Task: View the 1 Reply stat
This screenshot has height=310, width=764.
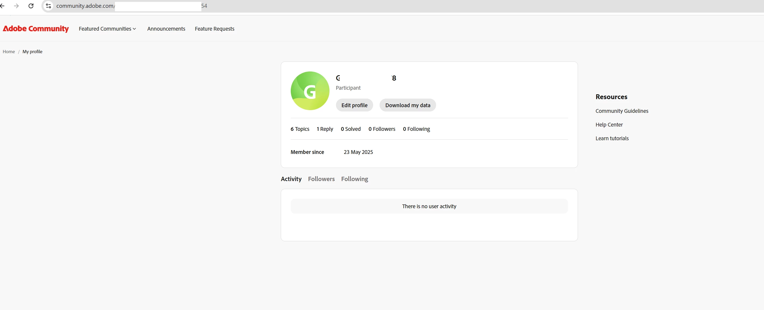Action: coord(325,129)
